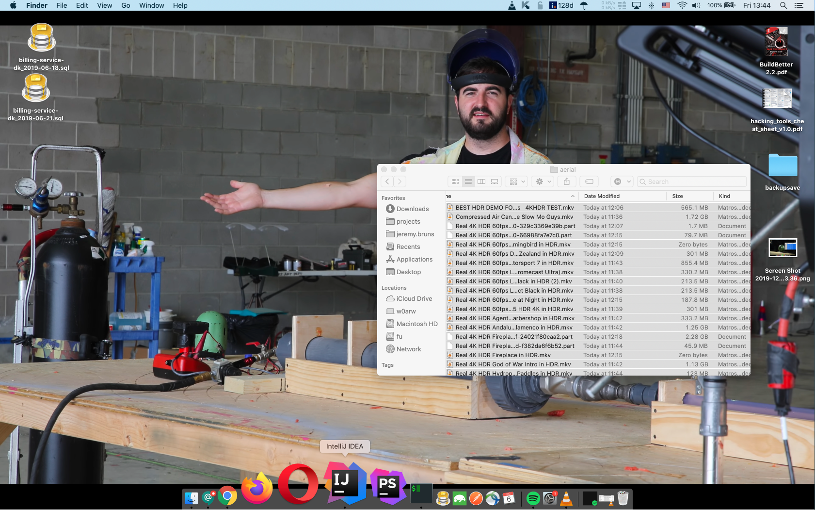Image resolution: width=815 pixels, height=510 pixels.
Task: Select projects folder in Finder sidebar
Action: [412, 221]
